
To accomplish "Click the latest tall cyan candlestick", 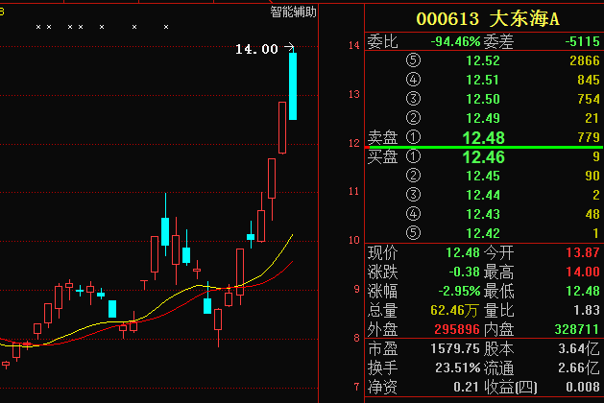I will [x=293, y=86].
